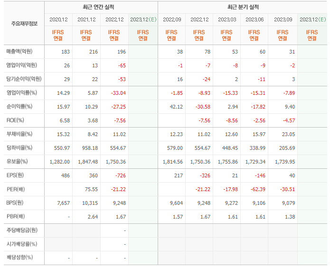Viewport: 330px width, 267px height.
Task: Click the sales value 183
Action: tap(66, 52)
